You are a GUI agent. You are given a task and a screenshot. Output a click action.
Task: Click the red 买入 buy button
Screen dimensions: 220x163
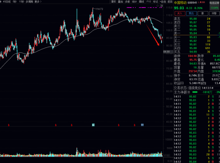click(180, 13)
